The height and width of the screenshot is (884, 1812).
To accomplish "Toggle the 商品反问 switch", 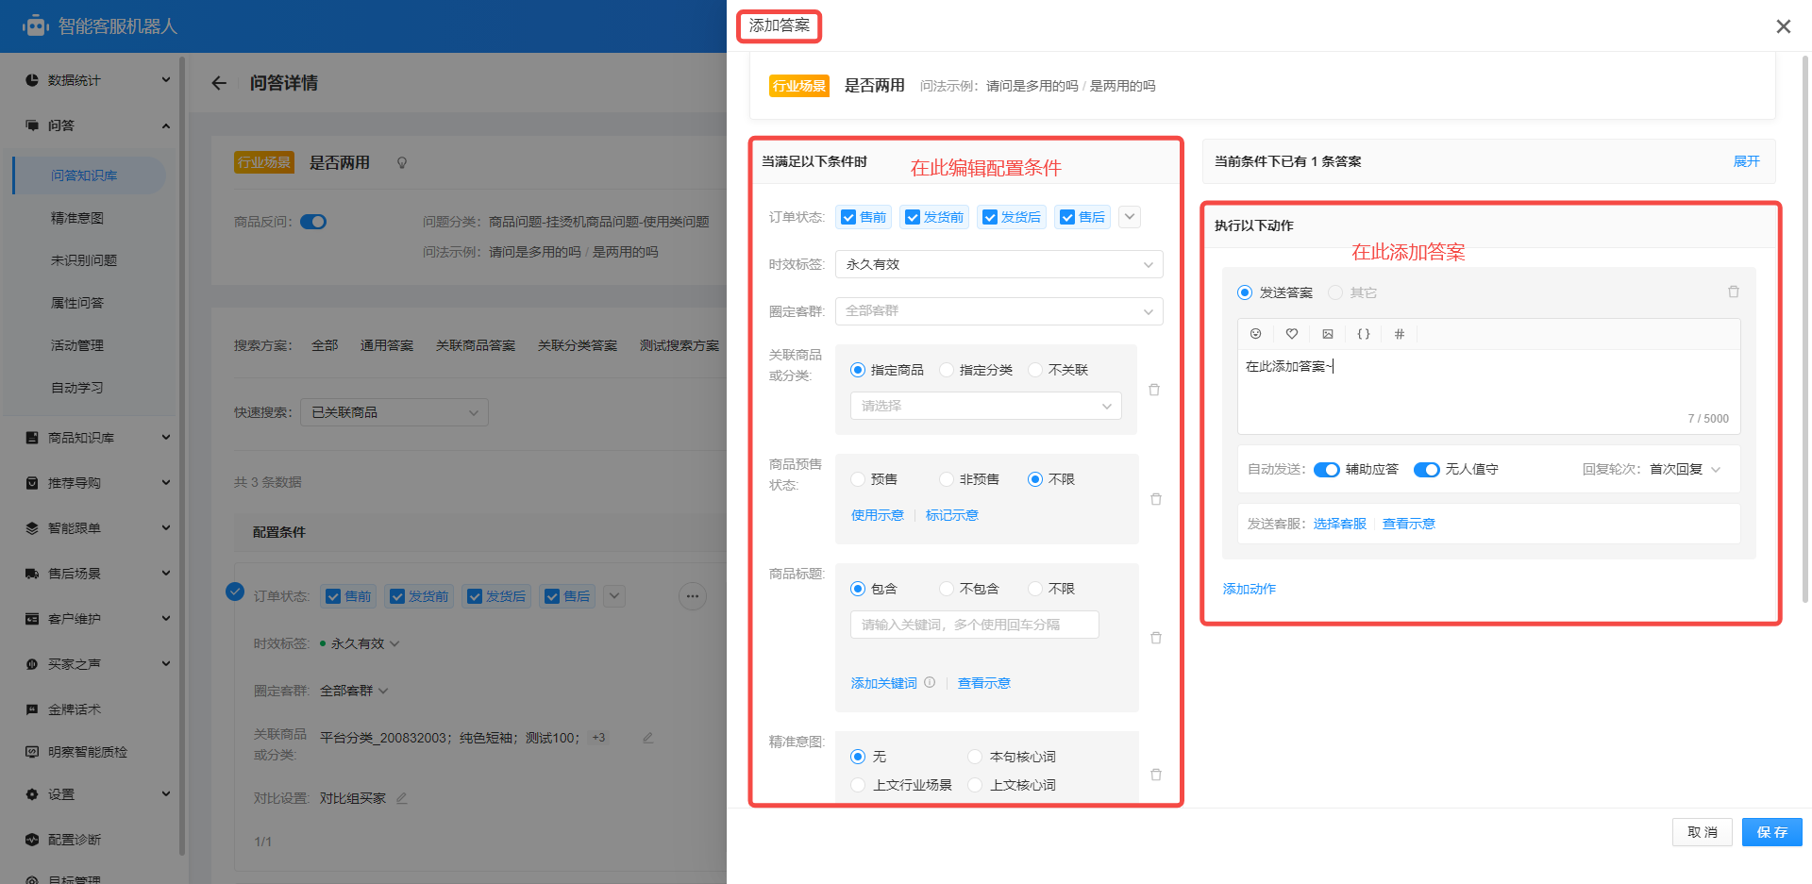I will [x=313, y=222].
